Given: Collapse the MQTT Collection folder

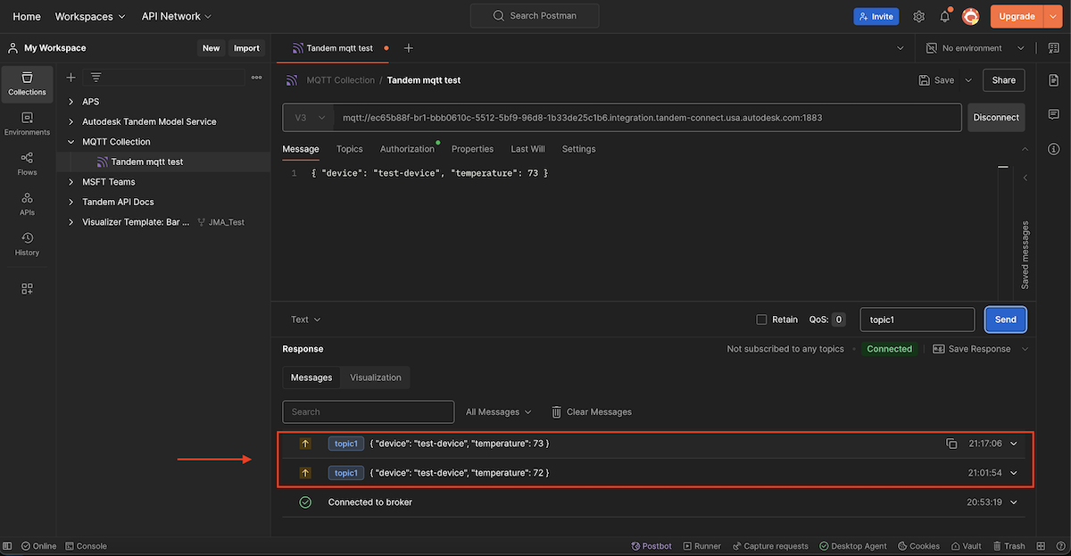Looking at the screenshot, I should [71, 142].
